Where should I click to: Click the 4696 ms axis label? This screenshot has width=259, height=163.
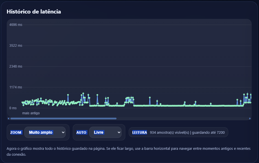16,25
